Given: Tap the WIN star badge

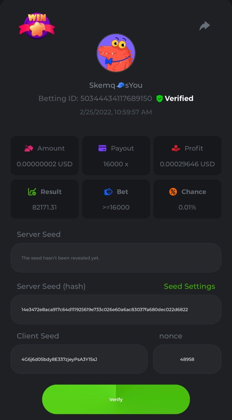Looking at the screenshot, I should [x=37, y=26].
